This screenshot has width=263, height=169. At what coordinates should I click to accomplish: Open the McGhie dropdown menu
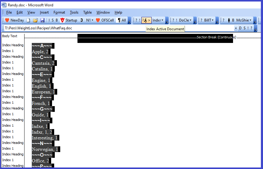coord(244,20)
